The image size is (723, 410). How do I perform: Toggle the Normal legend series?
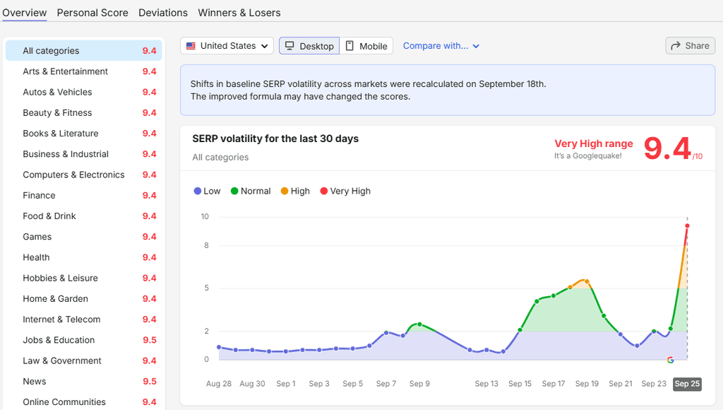click(x=251, y=191)
